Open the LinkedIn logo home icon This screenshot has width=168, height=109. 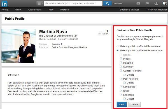(x=4, y=4)
